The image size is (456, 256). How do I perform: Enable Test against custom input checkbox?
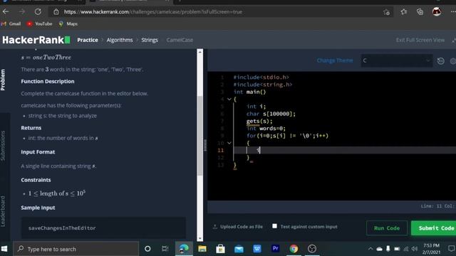pos(274,226)
